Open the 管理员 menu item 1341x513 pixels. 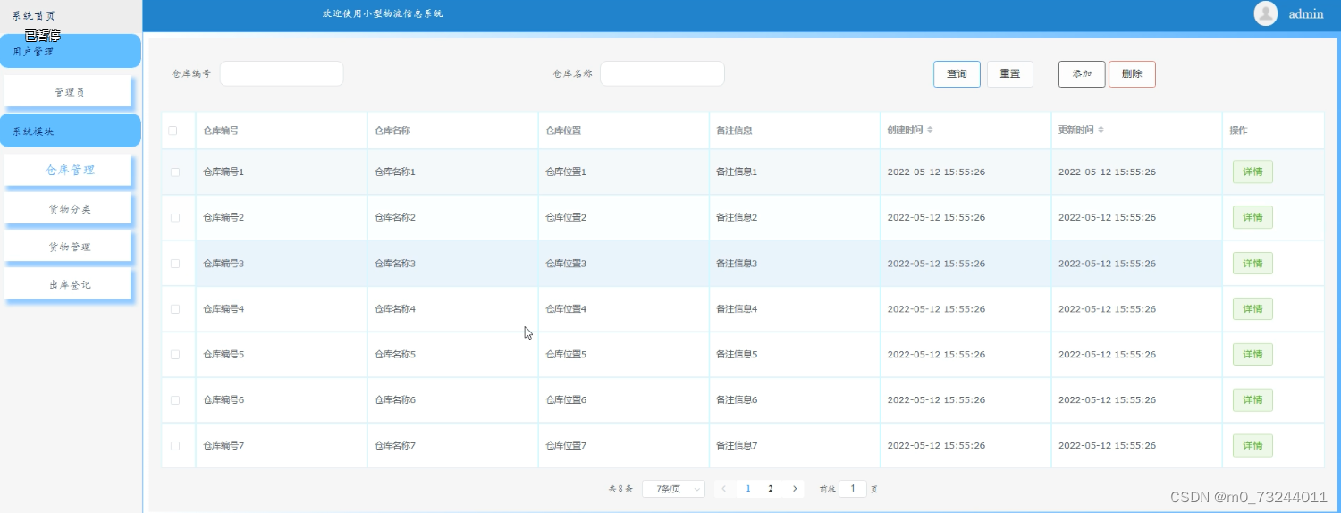point(68,92)
